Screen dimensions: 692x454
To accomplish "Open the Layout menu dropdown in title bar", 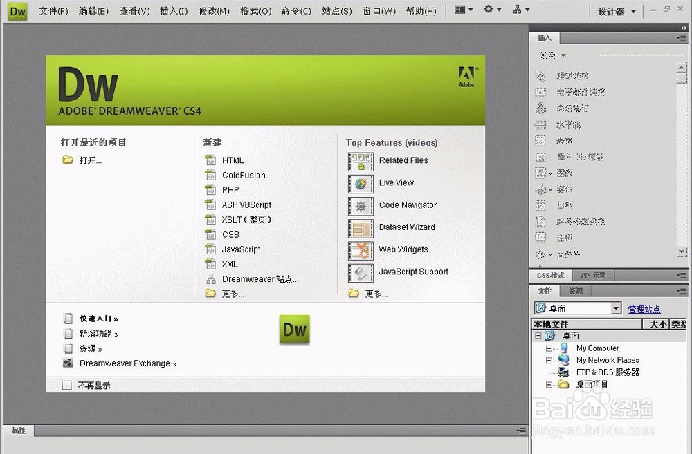I will click(x=464, y=10).
